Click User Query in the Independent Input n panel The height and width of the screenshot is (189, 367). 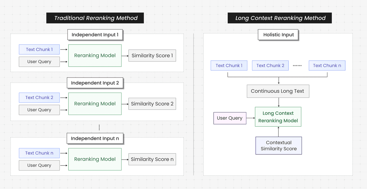[x=39, y=165]
